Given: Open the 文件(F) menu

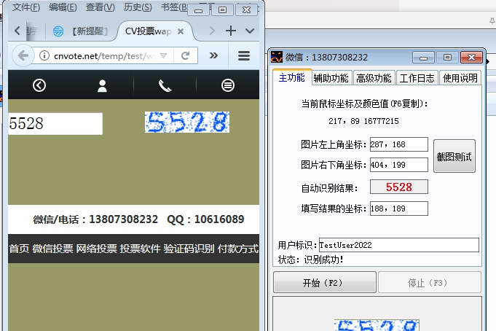Looking at the screenshot, I should click(26, 7).
